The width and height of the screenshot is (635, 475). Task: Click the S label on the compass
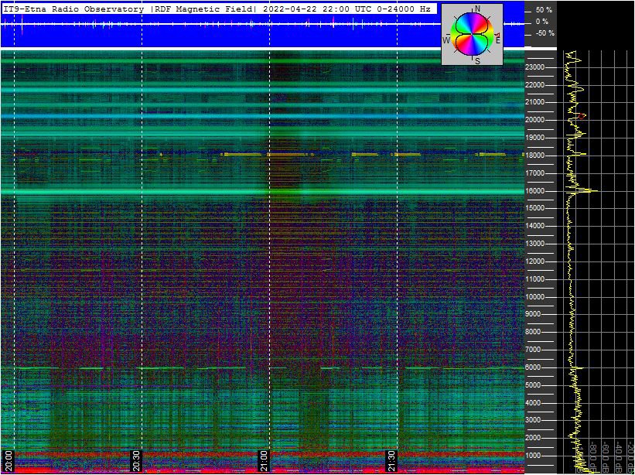click(477, 61)
